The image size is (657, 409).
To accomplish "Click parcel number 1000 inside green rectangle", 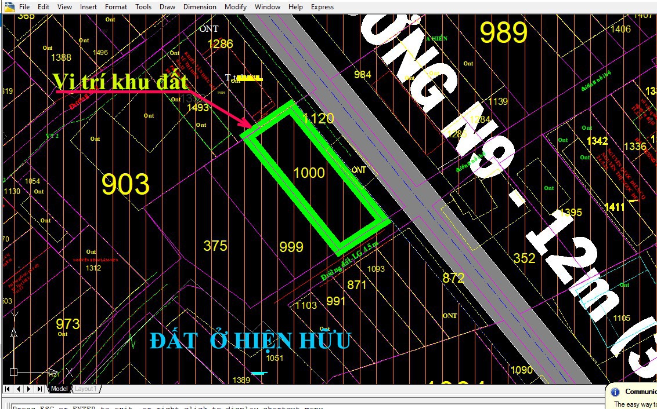I will [309, 173].
